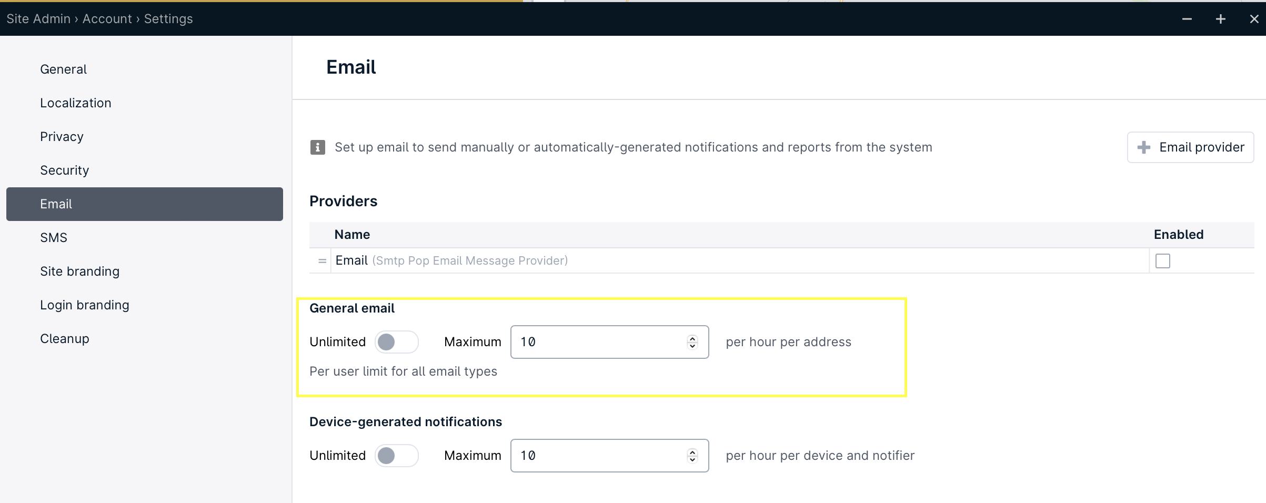Click Settings in the breadcrumb
Image resolution: width=1266 pixels, height=503 pixels.
[x=168, y=19]
